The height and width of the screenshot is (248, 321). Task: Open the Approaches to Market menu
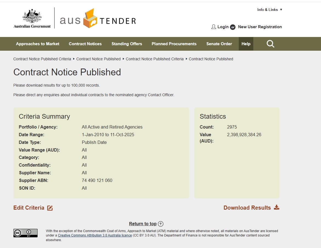pyautogui.click(x=38, y=44)
